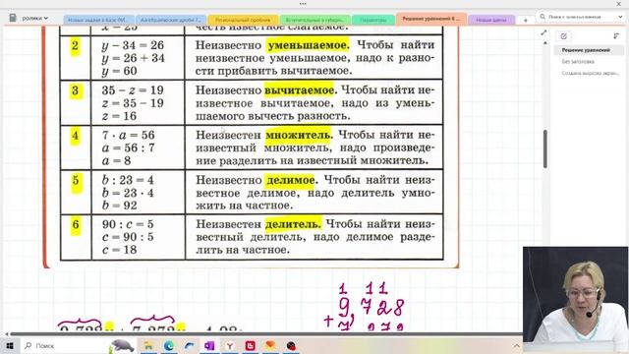Click the horizontal scroll left arrow

click(x=6, y=334)
